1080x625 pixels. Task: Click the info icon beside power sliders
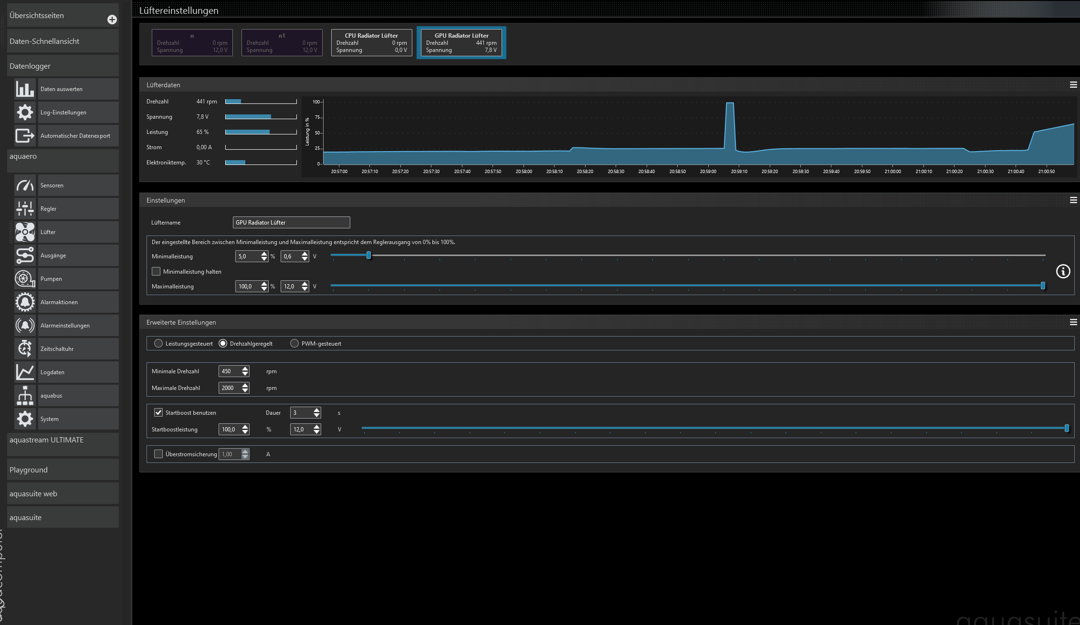1063,271
